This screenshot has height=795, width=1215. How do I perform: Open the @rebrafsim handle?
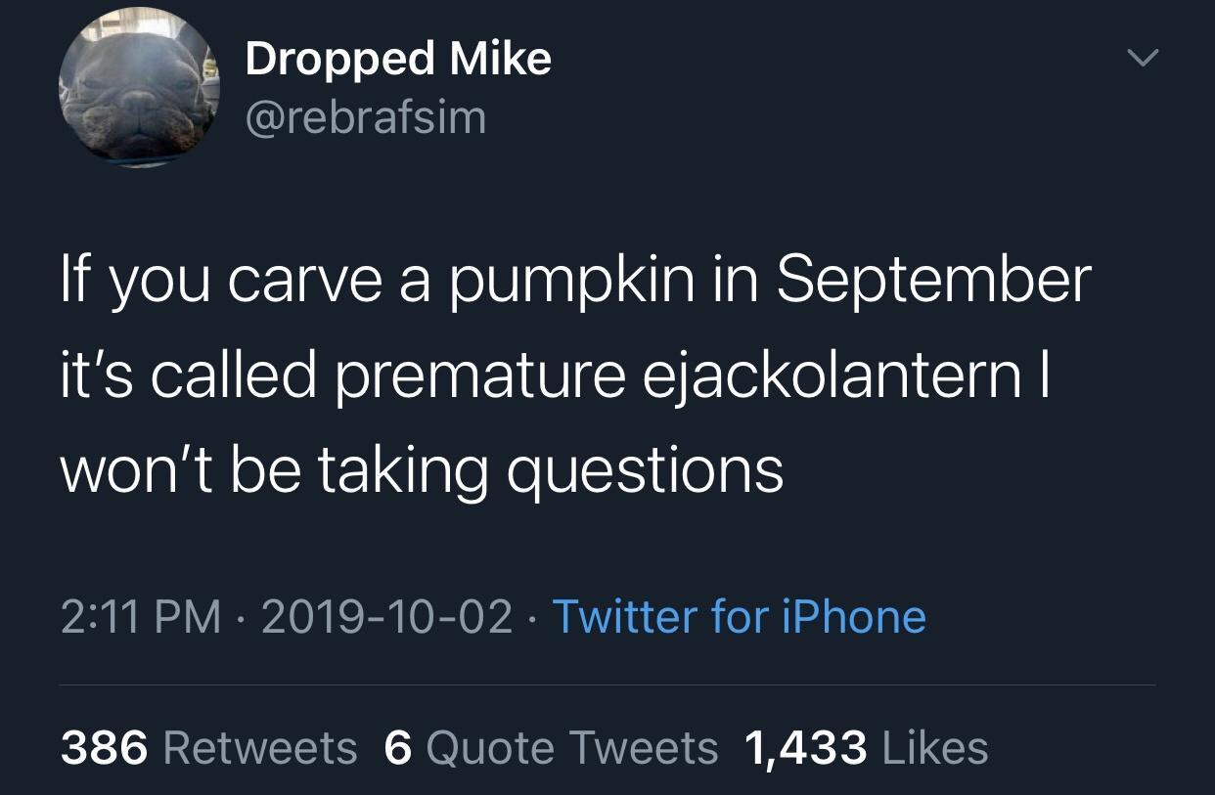(x=365, y=118)
